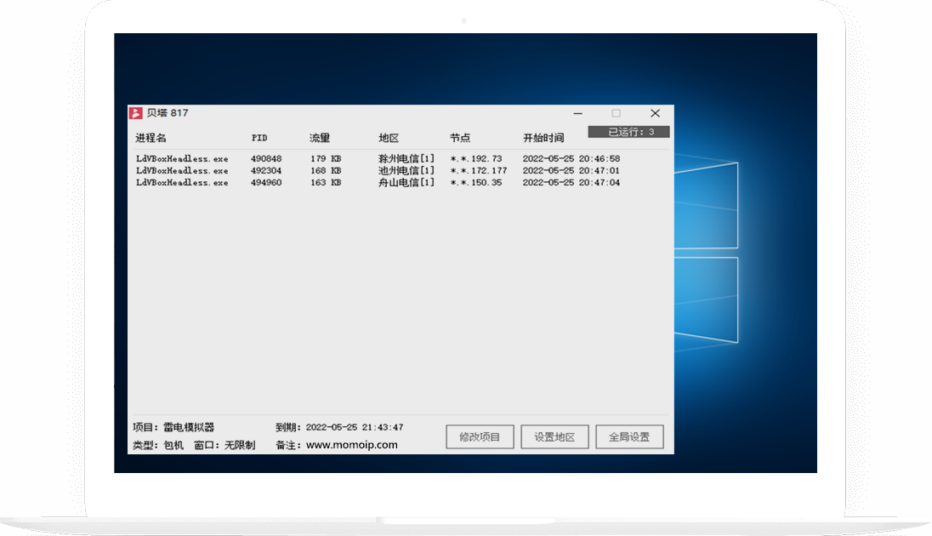This screenshot has width=932, height=536.
Task: Click start time 2022-05-25 20:46:58
Action: click(x=571, y=159)
